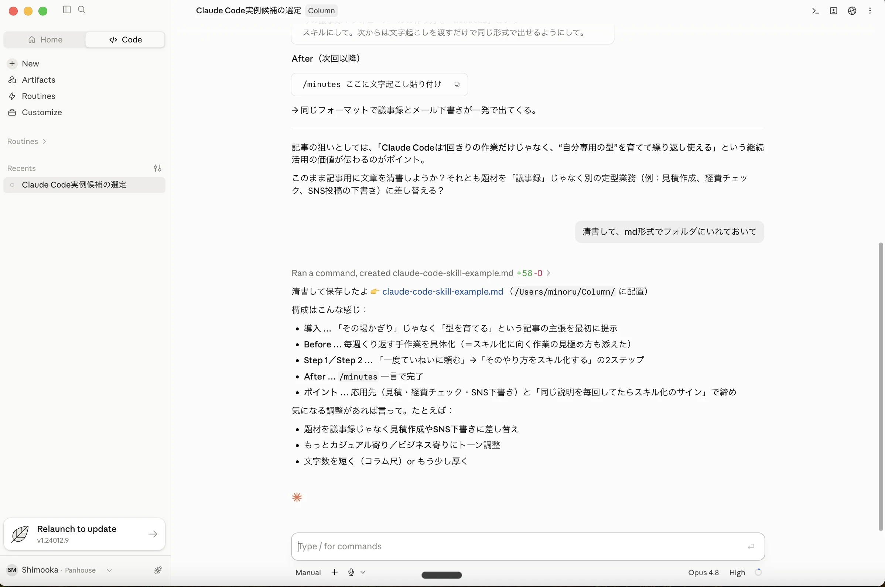Open the terminal icon in top bar
Image resolution: width=885 pixels, height=587 pixels.
pos(815,11)
